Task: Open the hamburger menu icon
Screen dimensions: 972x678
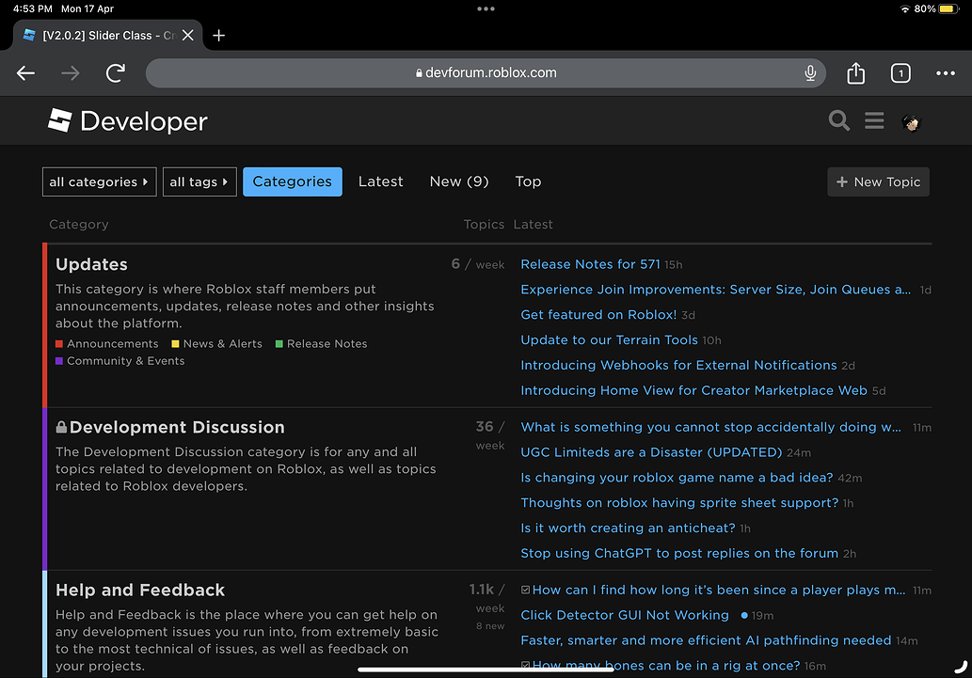Action: click(x=873, y=120)
